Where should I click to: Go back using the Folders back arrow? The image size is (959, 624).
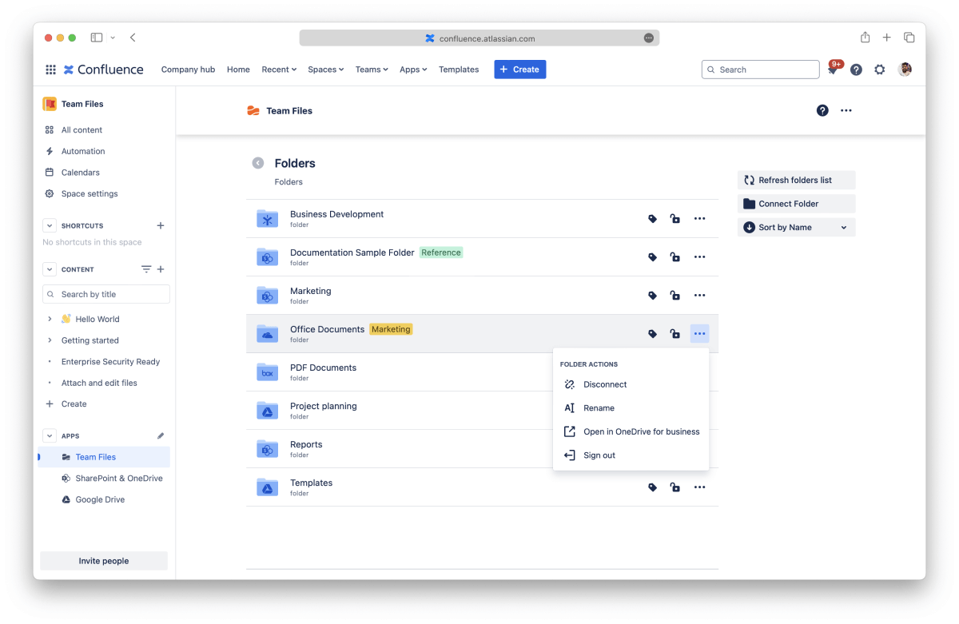(x=258, y=163)
